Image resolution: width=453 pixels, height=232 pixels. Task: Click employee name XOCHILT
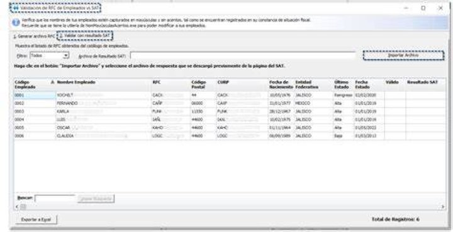65,95
